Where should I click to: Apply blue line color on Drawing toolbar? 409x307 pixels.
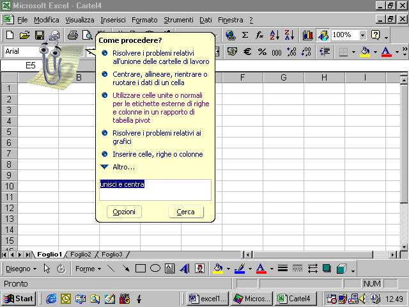point(240,269)
